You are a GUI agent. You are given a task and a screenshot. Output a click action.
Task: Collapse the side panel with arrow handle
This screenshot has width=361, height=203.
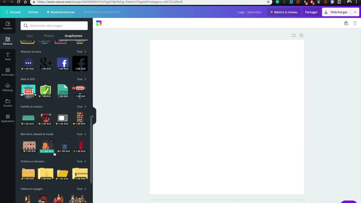tap(93, 116)
